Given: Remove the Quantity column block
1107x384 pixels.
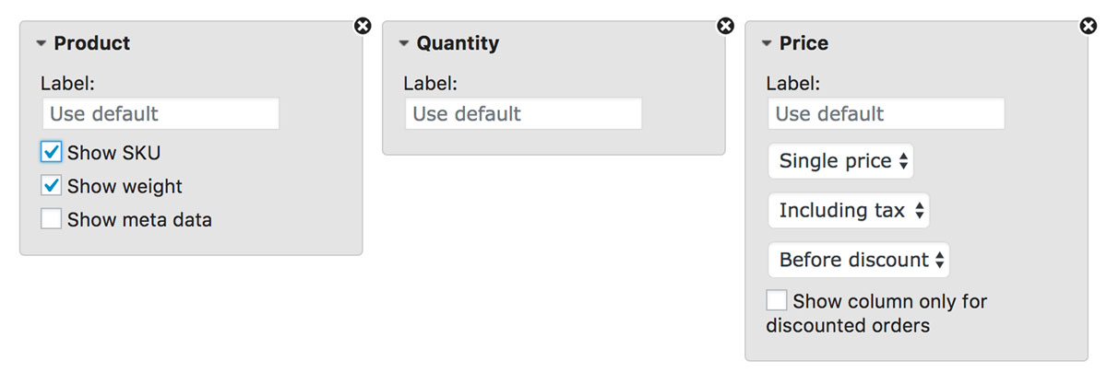Looking at the screenshot, I should click(726, 26).
